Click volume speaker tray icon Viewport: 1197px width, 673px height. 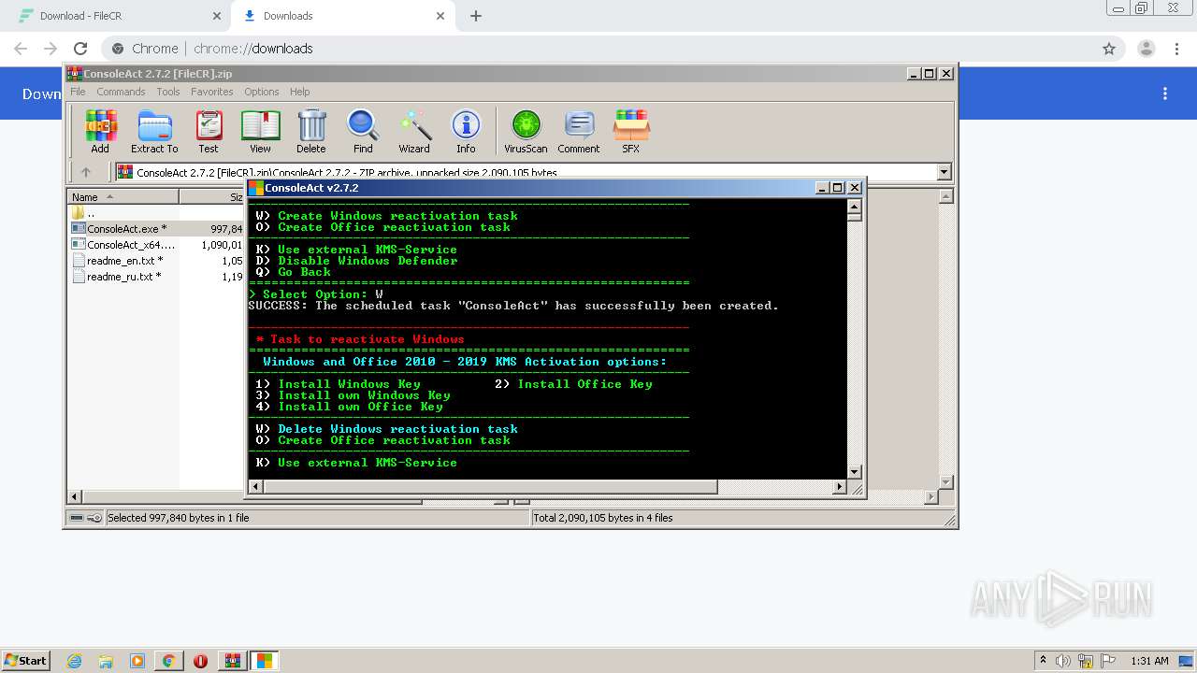click(1064, 661)
